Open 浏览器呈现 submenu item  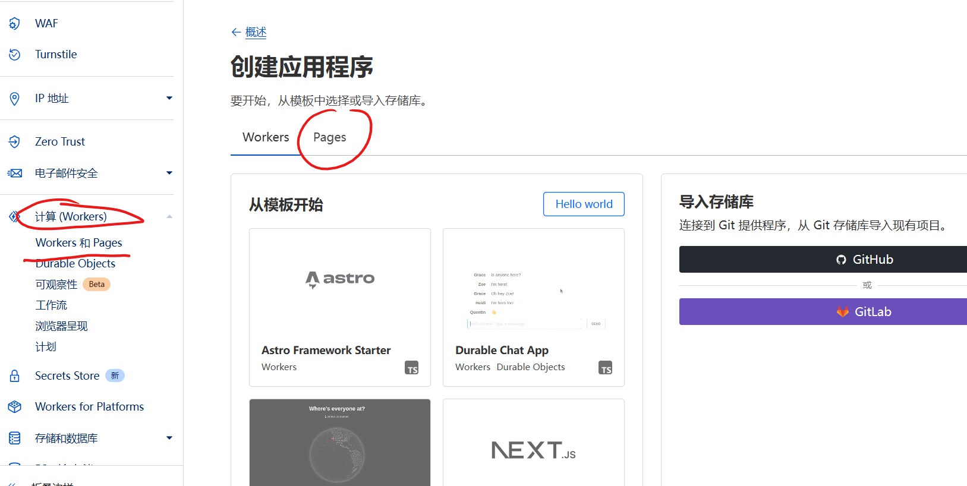pos(61,326)
